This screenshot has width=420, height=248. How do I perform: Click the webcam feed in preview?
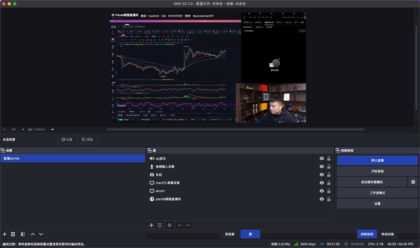(x=271, y=103)
